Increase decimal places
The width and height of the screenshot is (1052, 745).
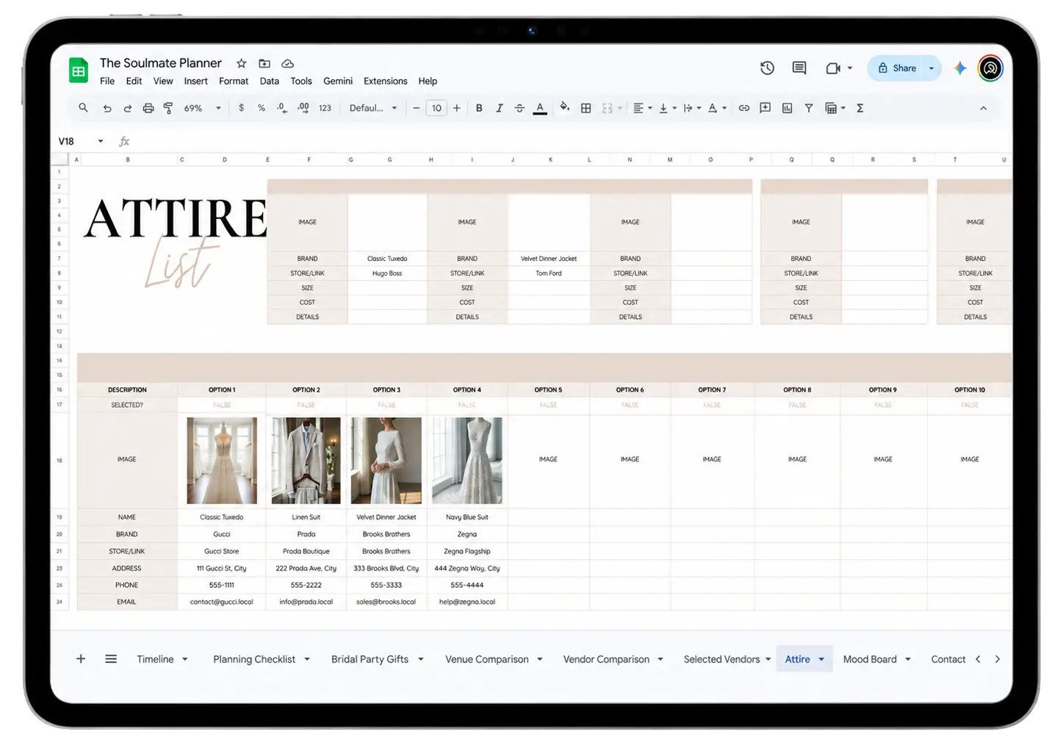pos(303,108)
